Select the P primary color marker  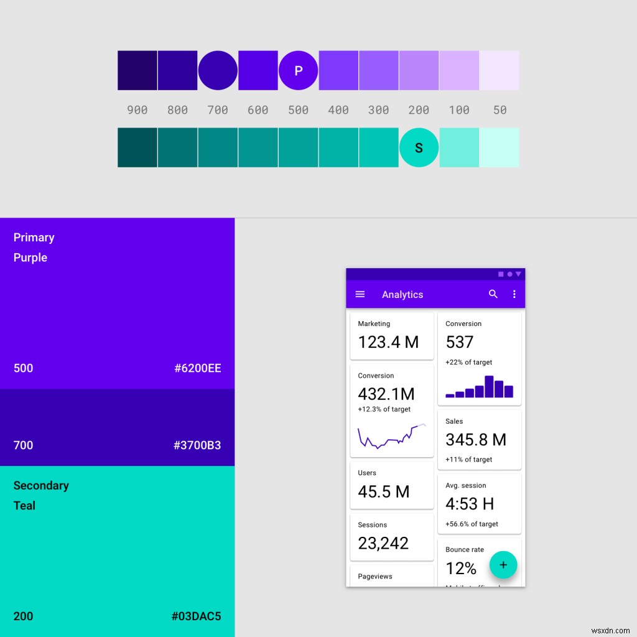(x=299, y=70)
